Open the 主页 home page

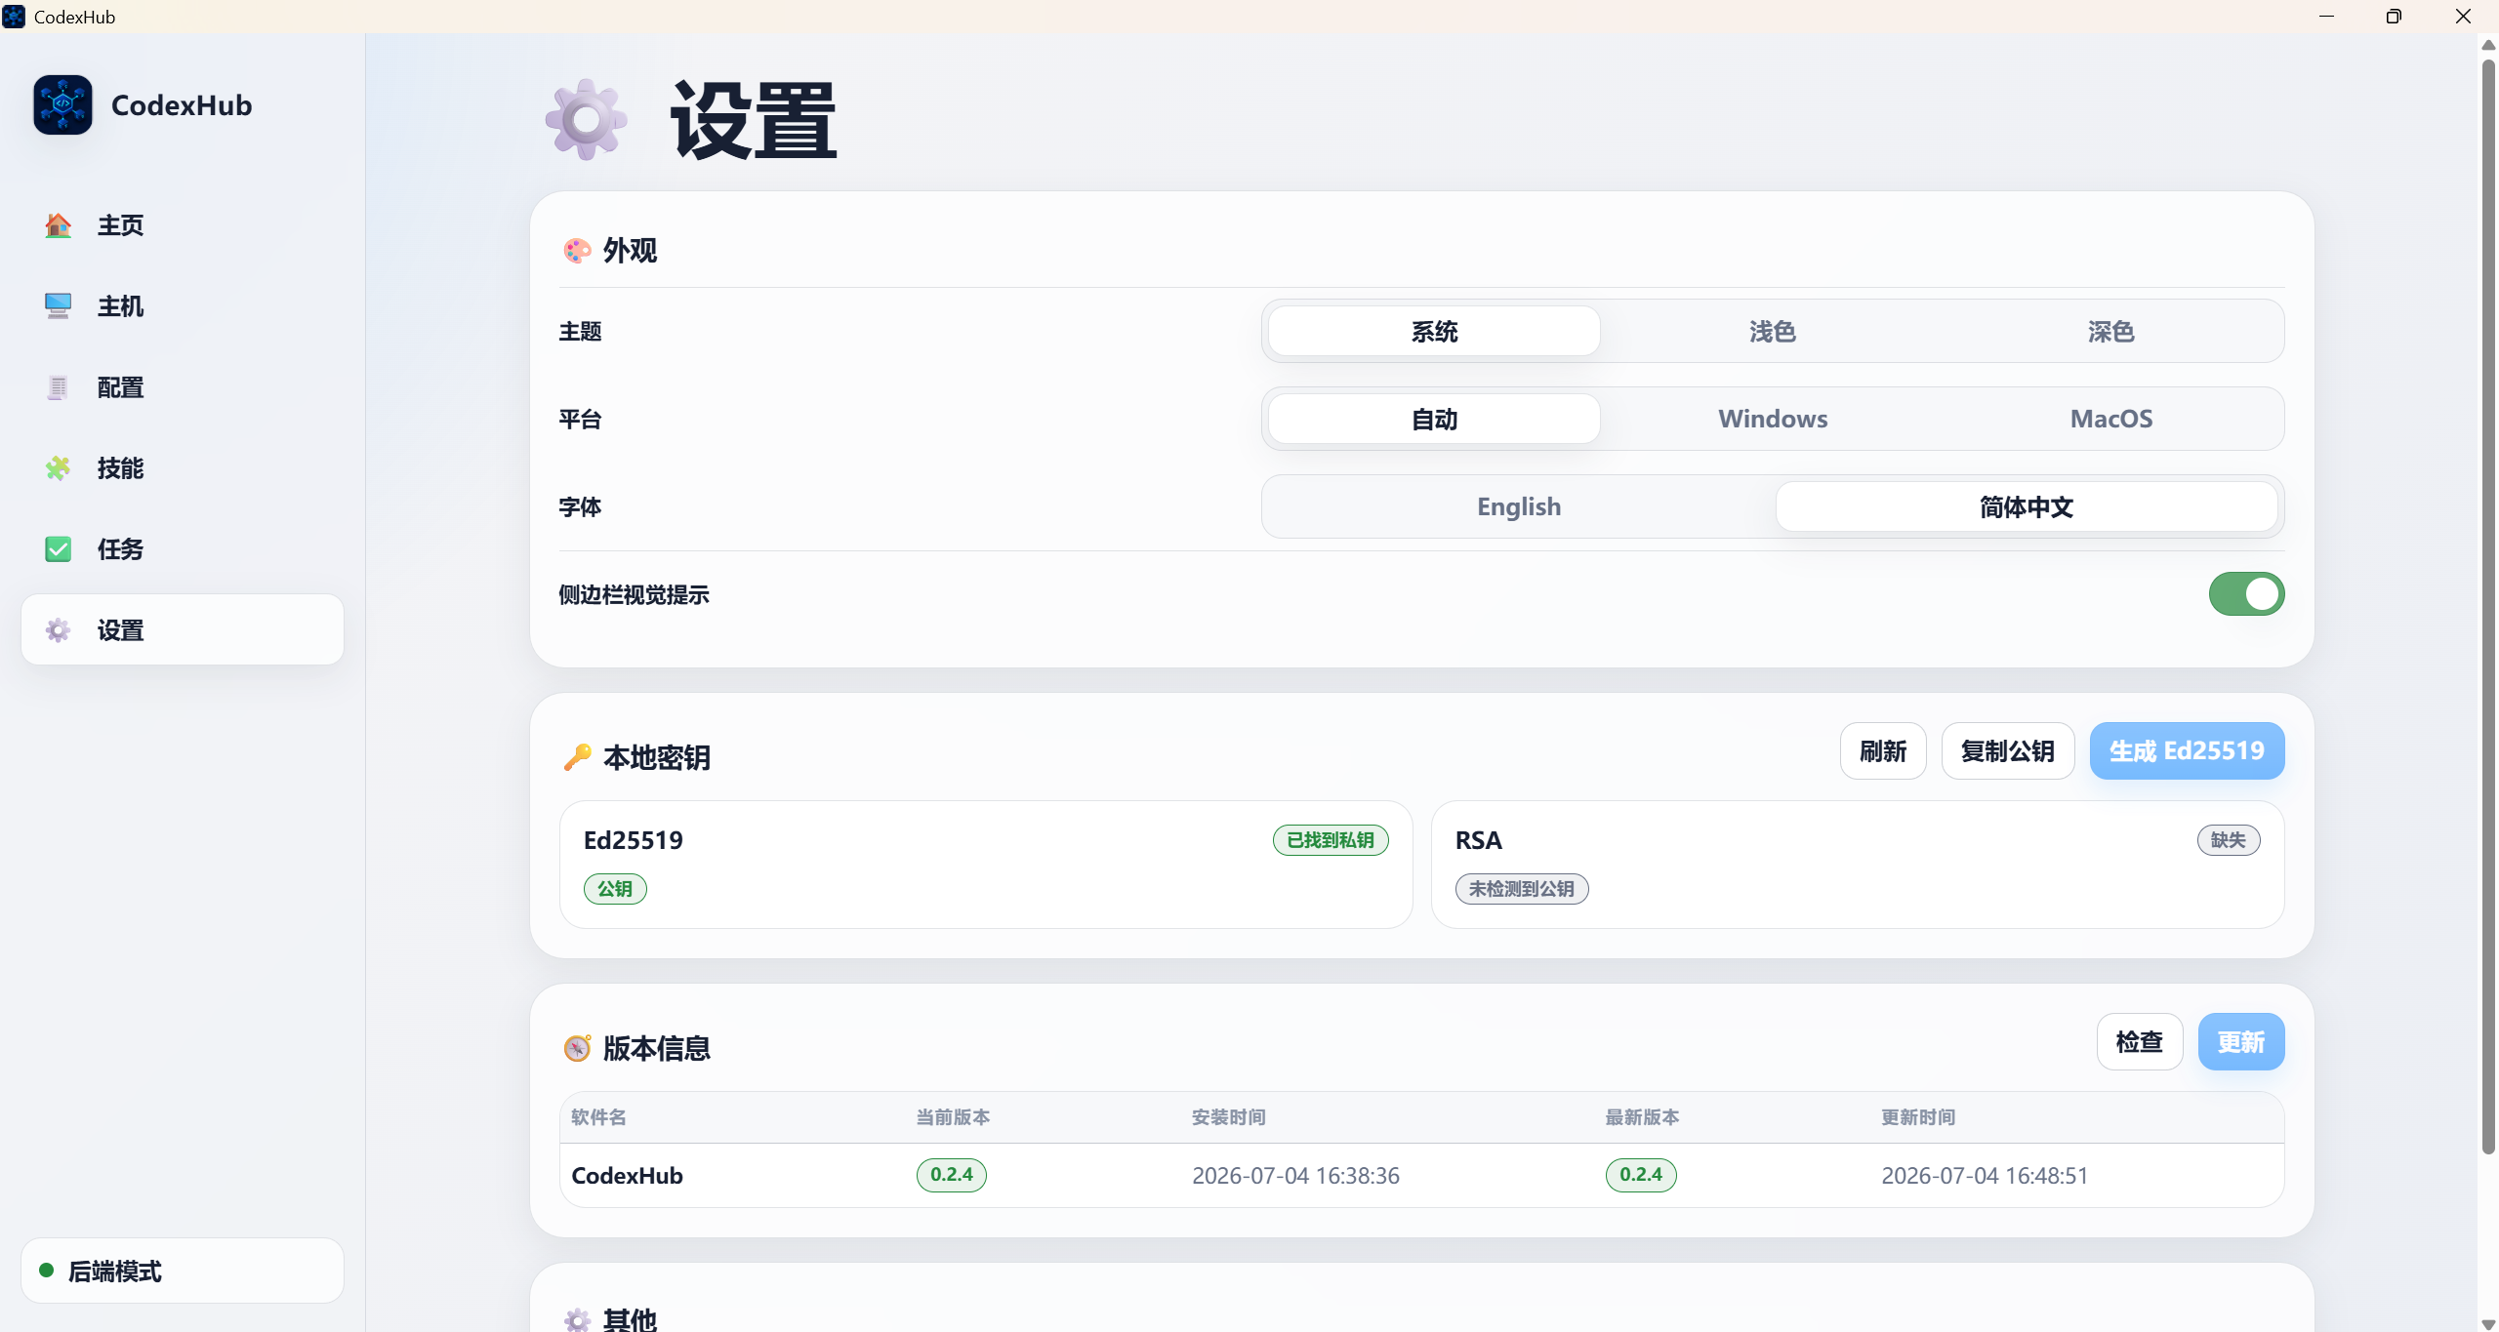coord(183,225)
